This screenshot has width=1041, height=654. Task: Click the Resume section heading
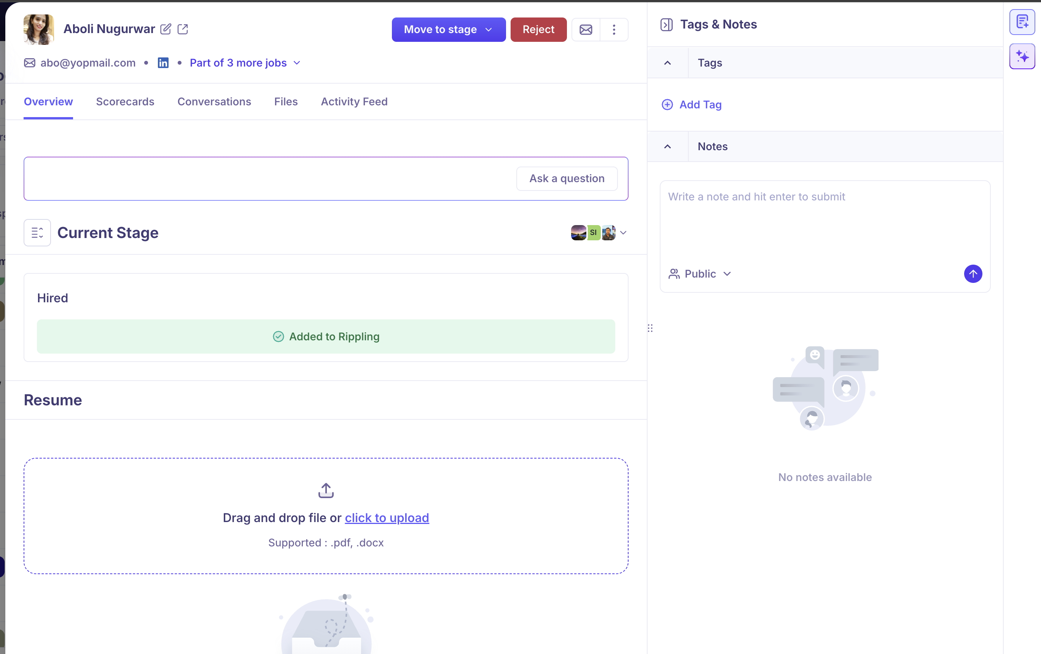pos(53,400)
